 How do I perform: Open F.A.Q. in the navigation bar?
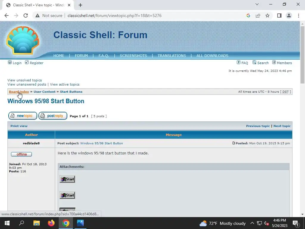pyautogui.click(x=104, y=56)
